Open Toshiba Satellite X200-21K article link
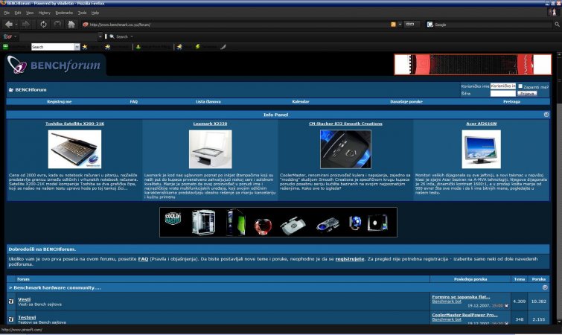This screenshot has width=562, height=335. click(74, 124)
